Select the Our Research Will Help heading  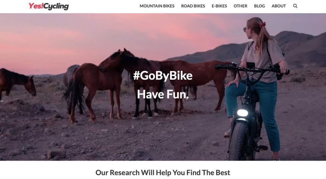click(163, 172)
